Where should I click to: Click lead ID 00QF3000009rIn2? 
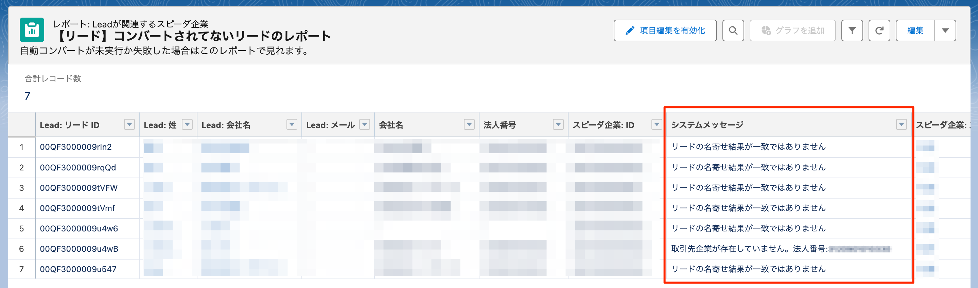pyautogui.click(x=75, y=147)
